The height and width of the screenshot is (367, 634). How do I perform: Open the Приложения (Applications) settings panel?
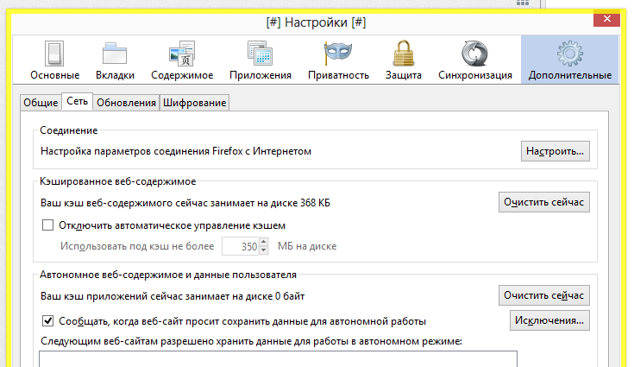(x=260, y=59)
